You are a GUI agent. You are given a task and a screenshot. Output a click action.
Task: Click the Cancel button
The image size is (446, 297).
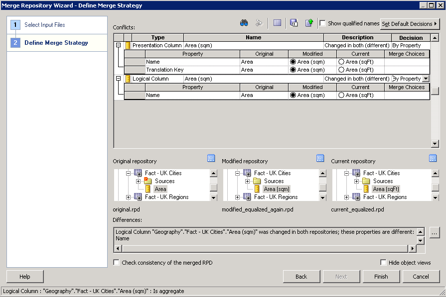pos(421,277)
